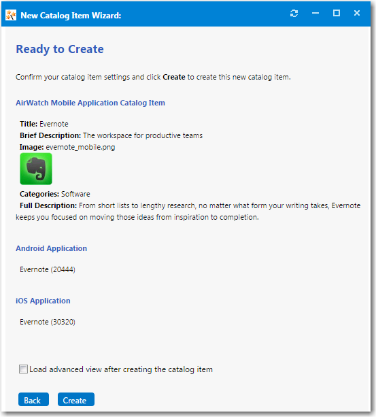Click the Ready to Create heading

pos(60,50)
